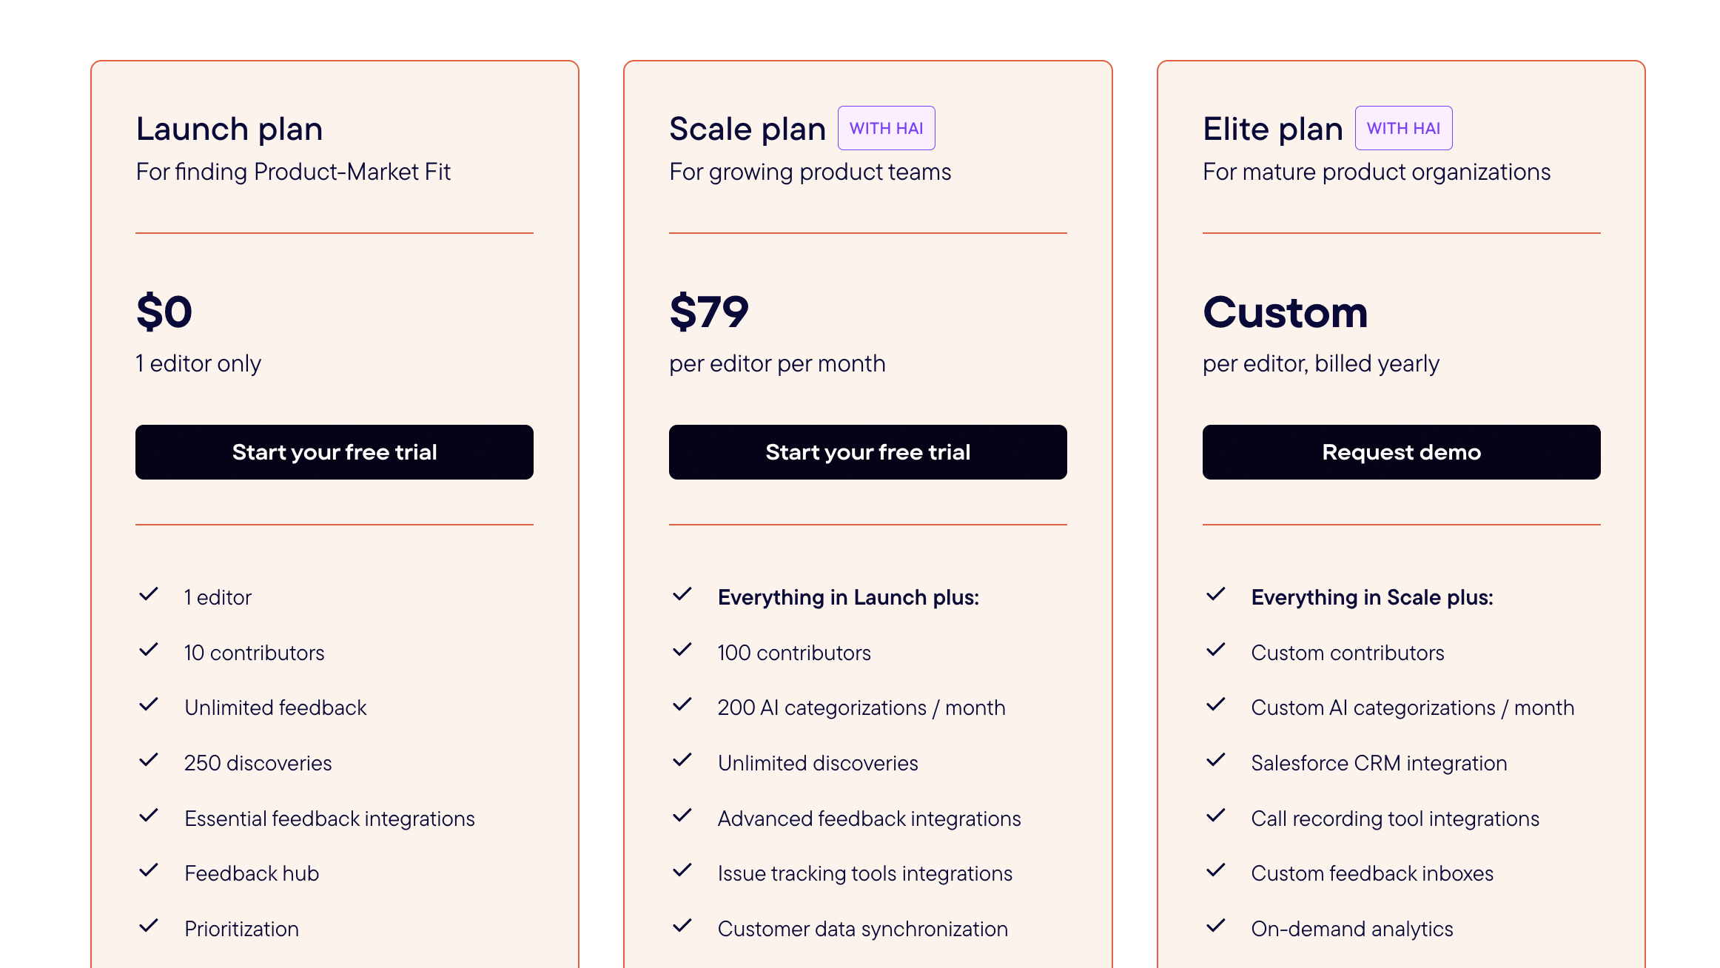Image resolution: width=1720 pixels, height=968 pixels.
Task: Toggle the WITH HAI badge on Scale plan
Action: 887,127
